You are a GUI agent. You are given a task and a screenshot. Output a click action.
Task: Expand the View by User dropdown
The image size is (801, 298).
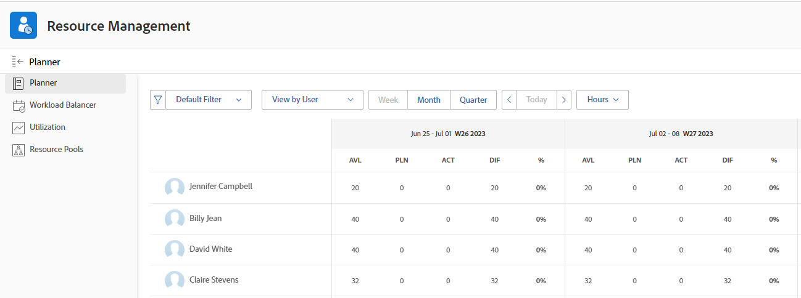(312, 100)
